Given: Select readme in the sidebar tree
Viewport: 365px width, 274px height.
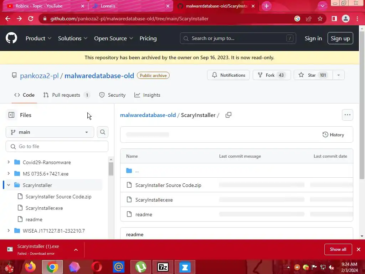Looking at the screenshot, I should pos(34,219).
